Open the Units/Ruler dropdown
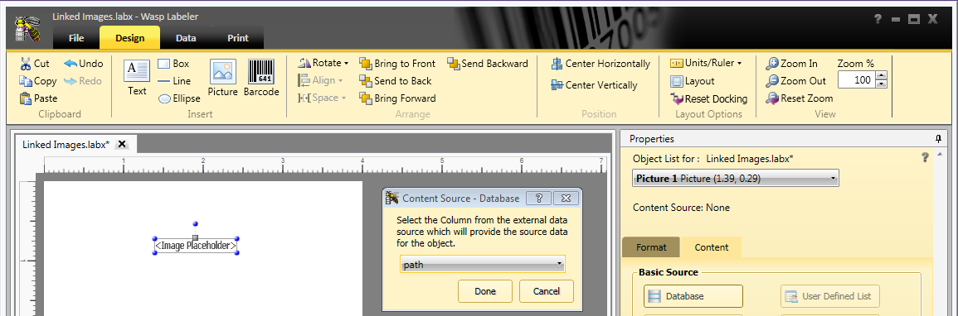 point(706,64)
